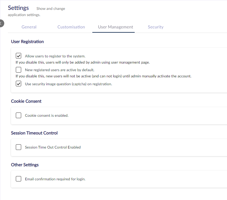The image size is (227, 200).
Task: Switch to the Customisation tab
Action: (71, 27)
